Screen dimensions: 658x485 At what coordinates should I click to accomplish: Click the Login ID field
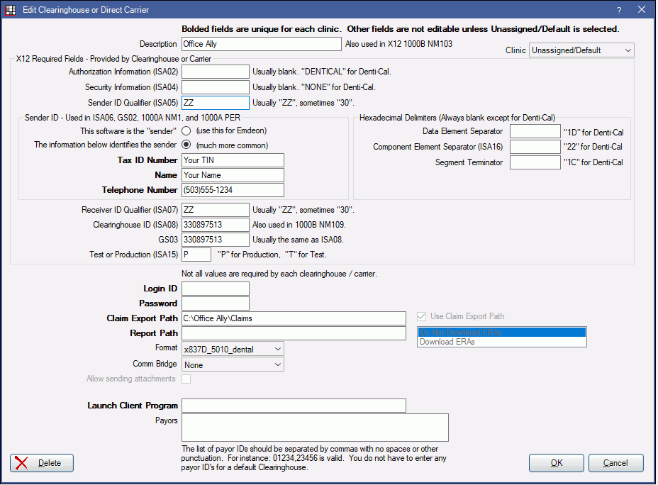pyautogui.click(x=216, y=289)
